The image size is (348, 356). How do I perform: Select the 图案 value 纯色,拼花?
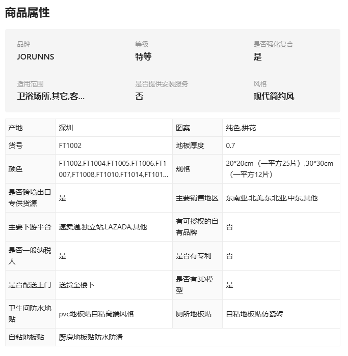pos(241,128)
